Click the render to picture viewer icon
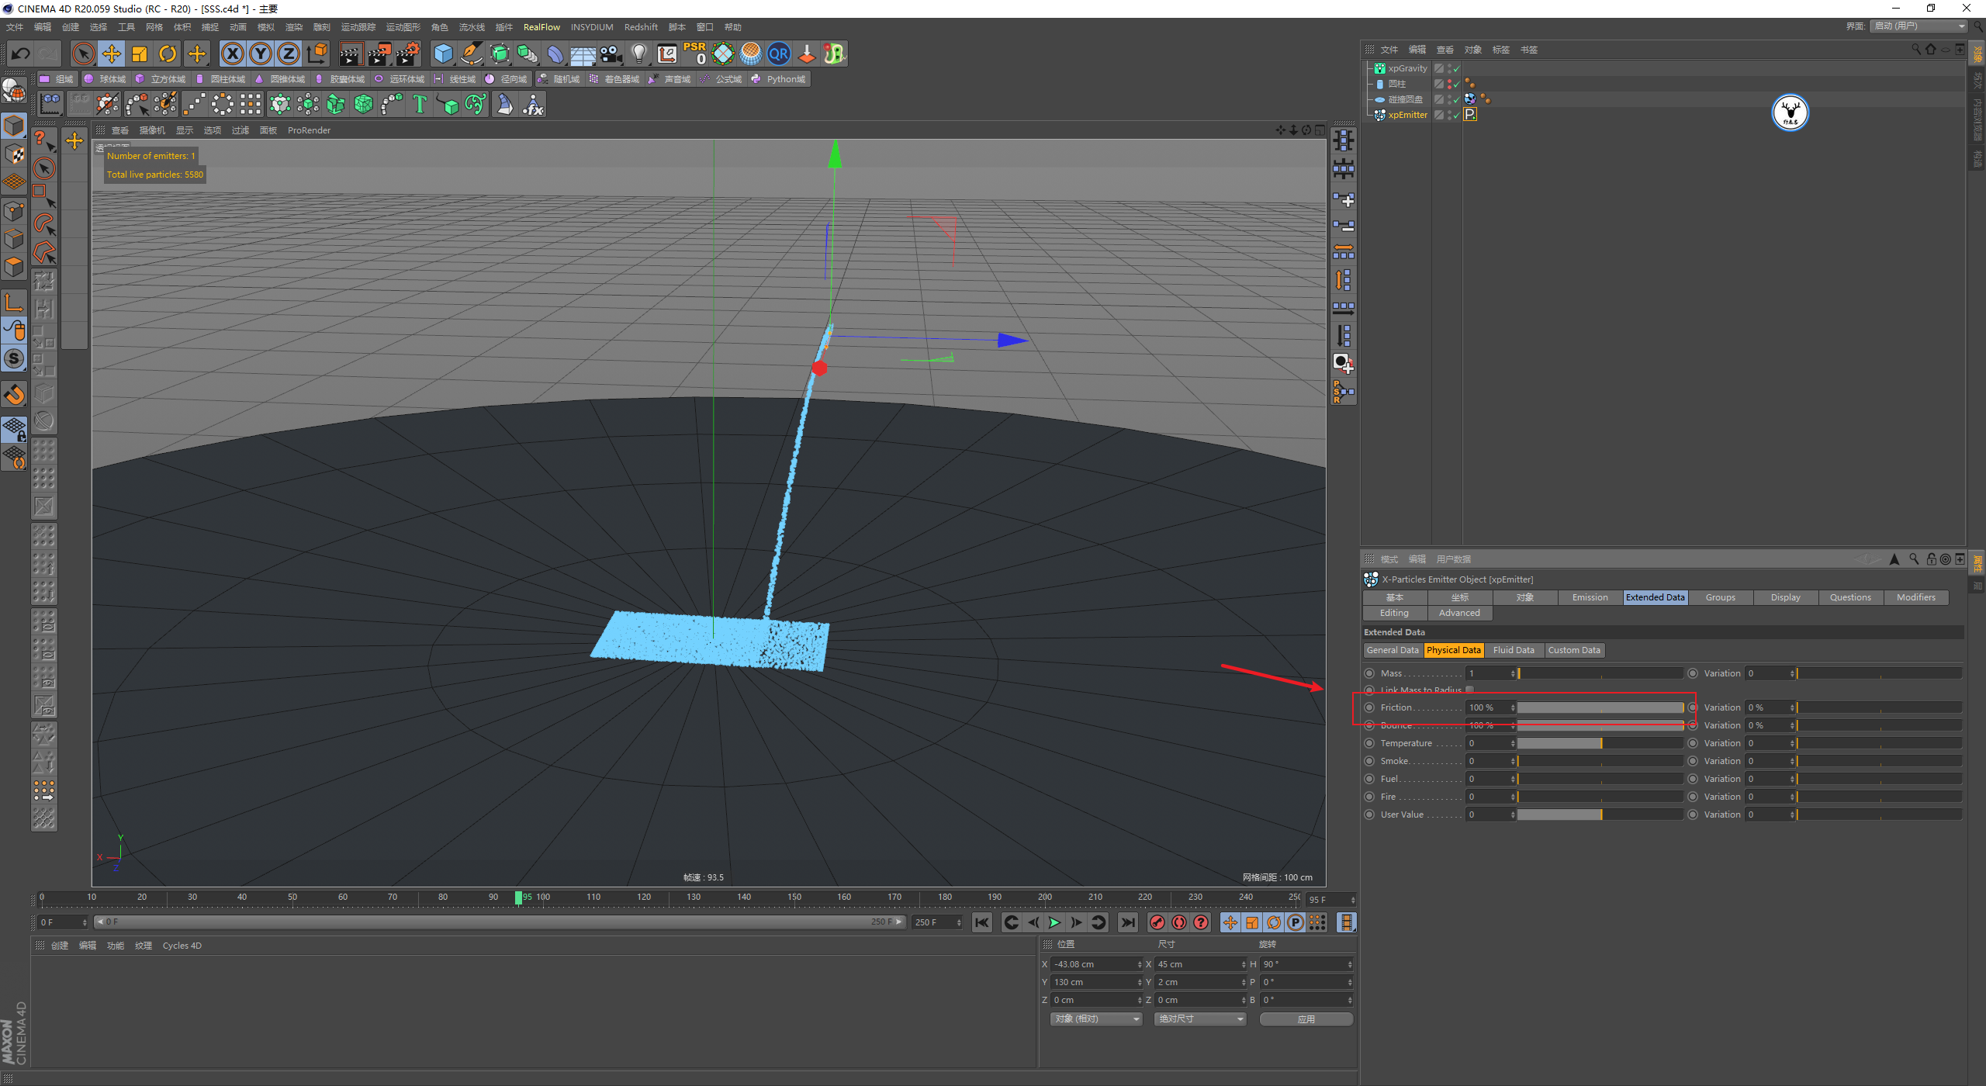The height and width of the screenshot is (1086, 1986). point(379,54)
